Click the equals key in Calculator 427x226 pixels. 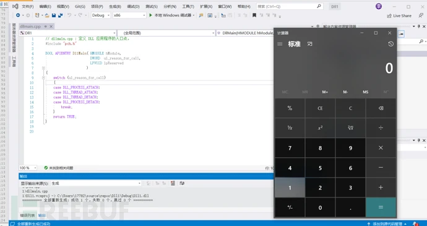point(381,207)
